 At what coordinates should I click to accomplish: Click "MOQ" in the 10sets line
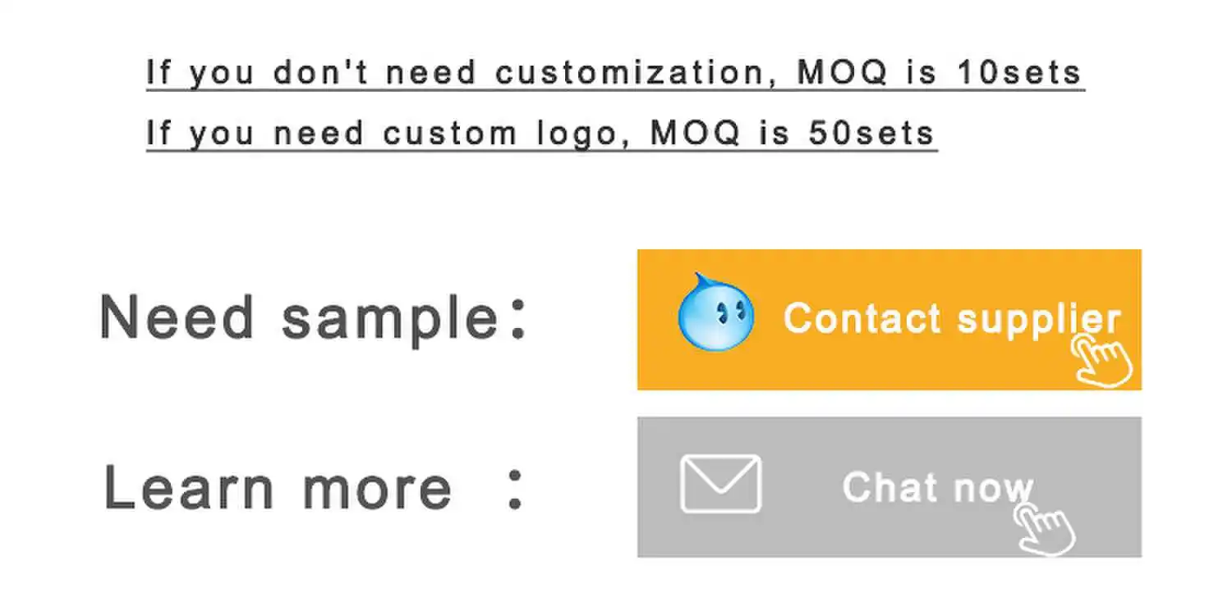pos(843,73)
